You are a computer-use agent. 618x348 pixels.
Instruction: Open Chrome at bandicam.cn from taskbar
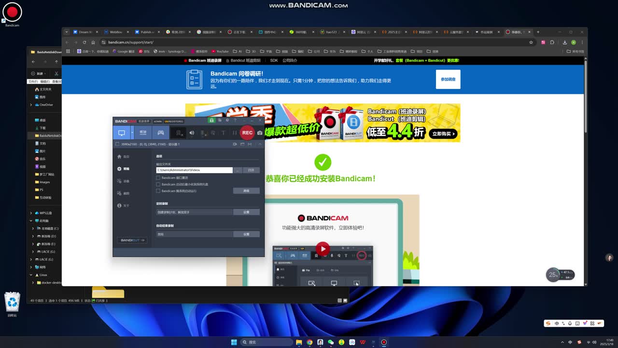click(309, 342)
